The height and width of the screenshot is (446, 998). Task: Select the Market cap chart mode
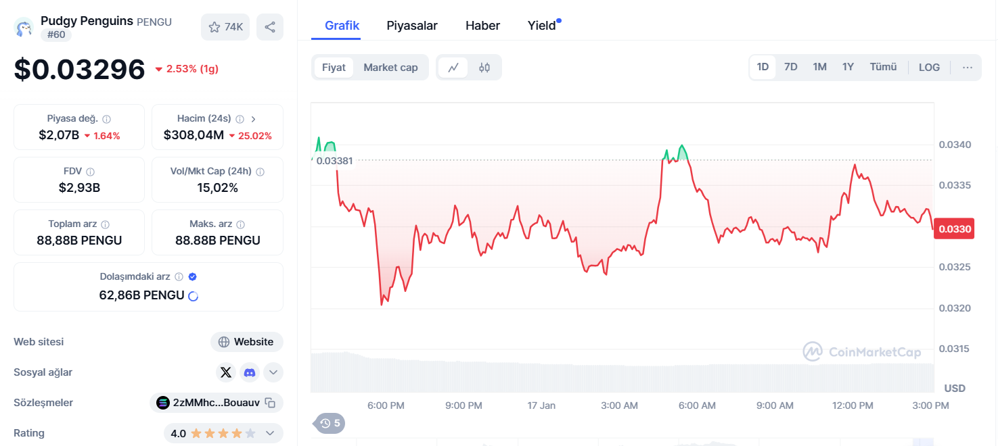click(390, 68)
